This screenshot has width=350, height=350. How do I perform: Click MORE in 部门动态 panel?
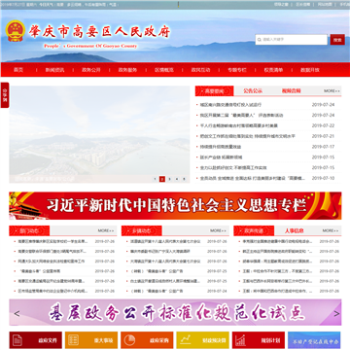[106, 230]
